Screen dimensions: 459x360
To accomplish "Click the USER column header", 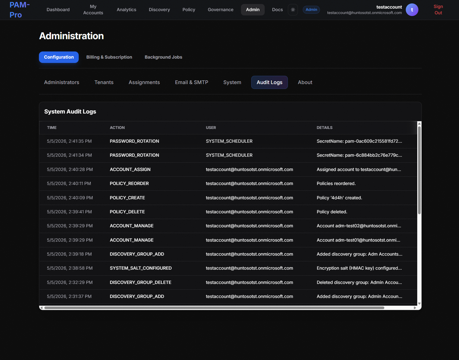I will [211, 128].
